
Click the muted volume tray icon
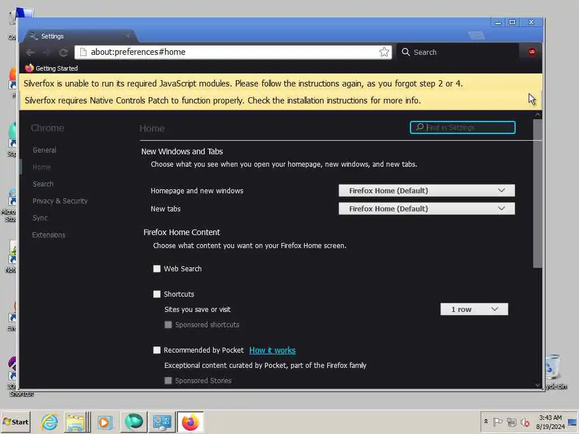pos(525,422)
